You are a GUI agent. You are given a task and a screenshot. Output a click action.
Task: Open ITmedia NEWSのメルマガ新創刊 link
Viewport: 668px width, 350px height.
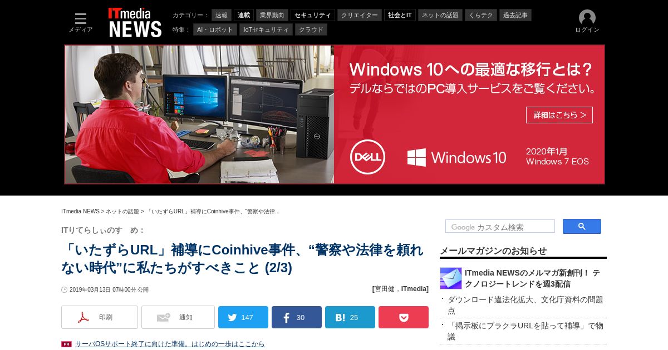click(x=532, y=278)
